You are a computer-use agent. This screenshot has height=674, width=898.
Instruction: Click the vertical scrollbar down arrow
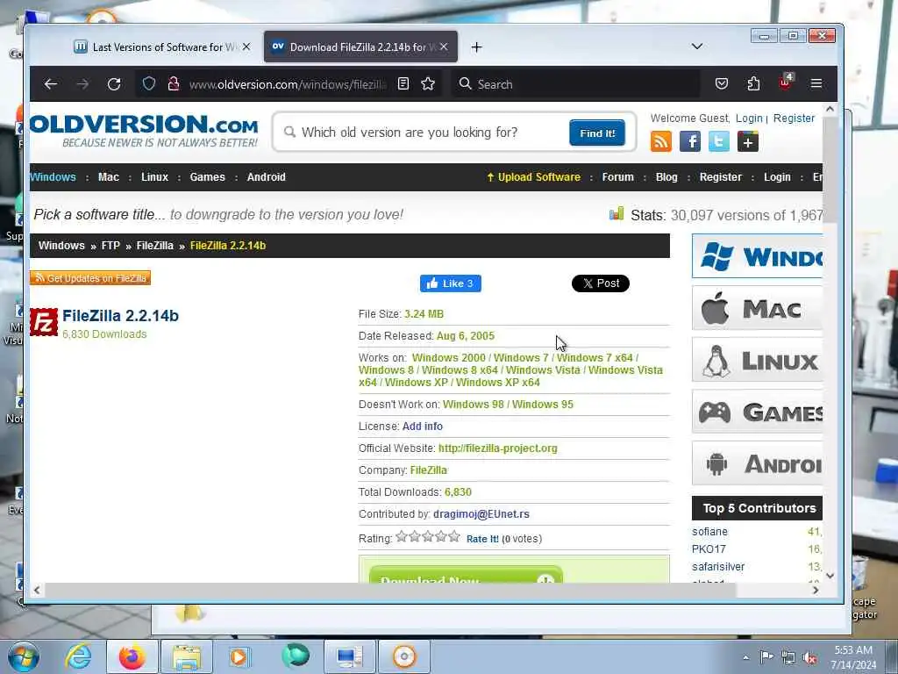click(830, 576)
